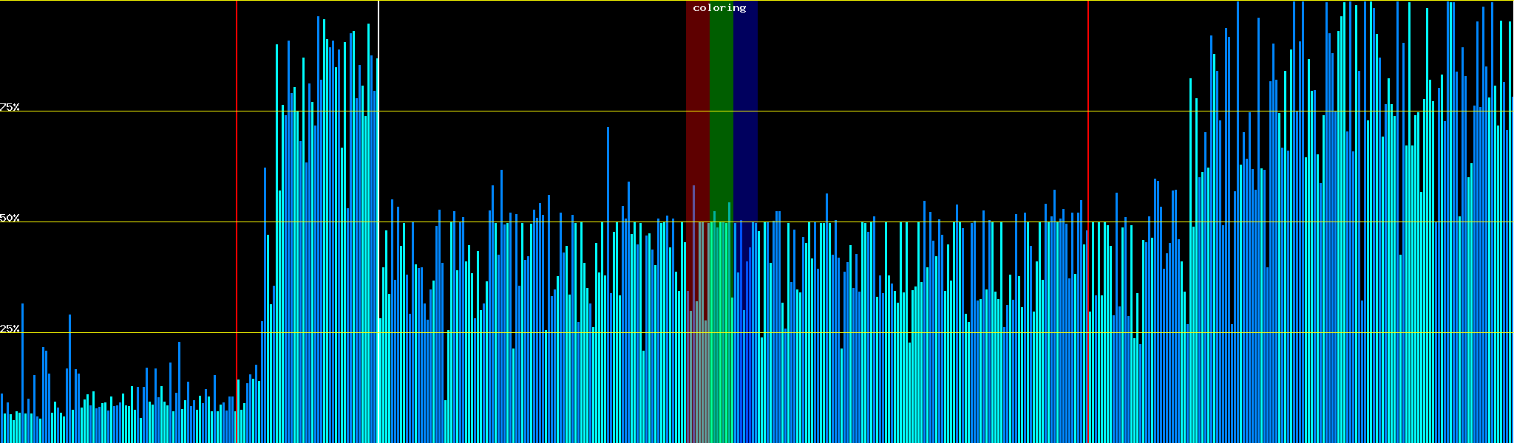Click the first red vertical marker line

click(237, 148)
